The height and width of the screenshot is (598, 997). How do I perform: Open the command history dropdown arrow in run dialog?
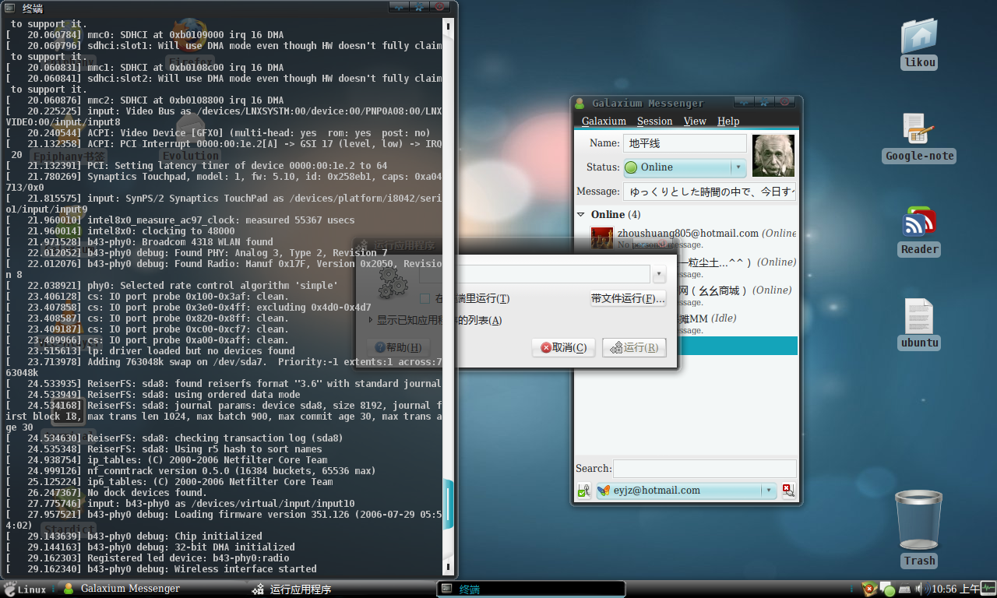660,274
